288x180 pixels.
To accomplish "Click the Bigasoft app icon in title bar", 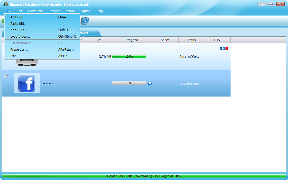I will [6, 4].
